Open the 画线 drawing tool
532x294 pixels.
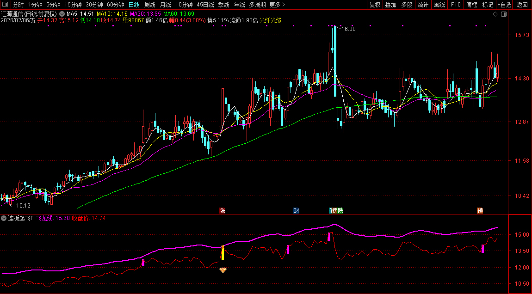tap(439, 5)
